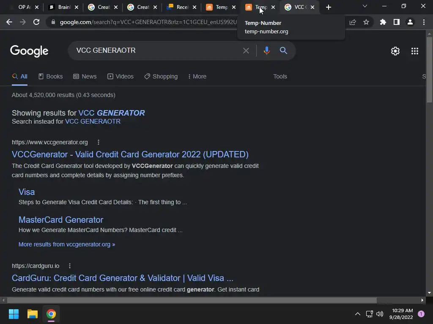
Task: Filter results by Books
Action: [x=51, y=76]
